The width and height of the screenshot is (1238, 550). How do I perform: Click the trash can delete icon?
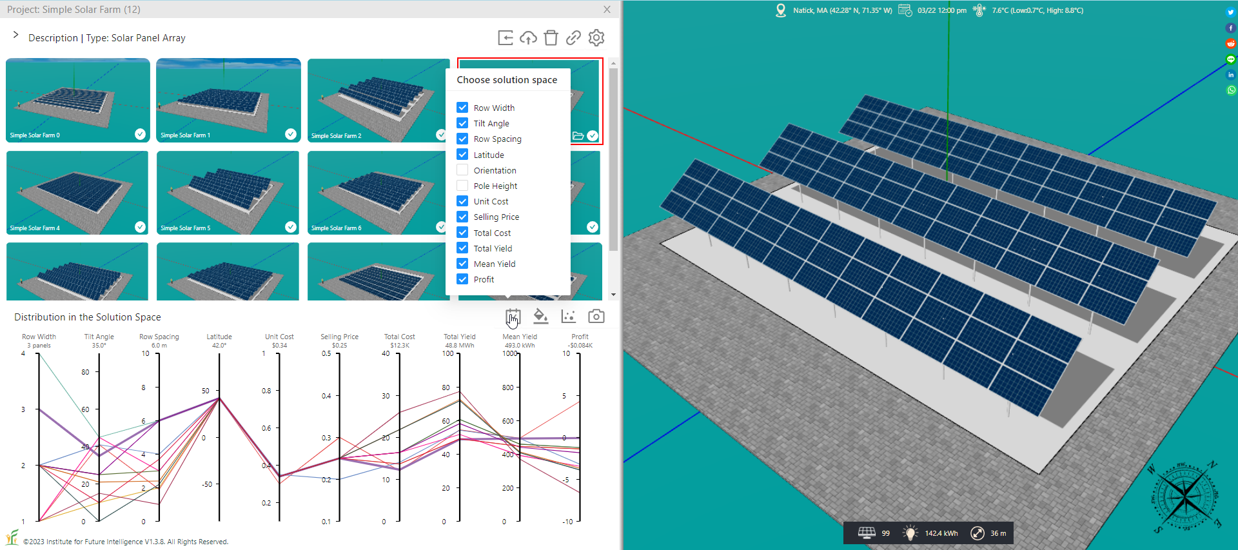(x=551, y=38)
